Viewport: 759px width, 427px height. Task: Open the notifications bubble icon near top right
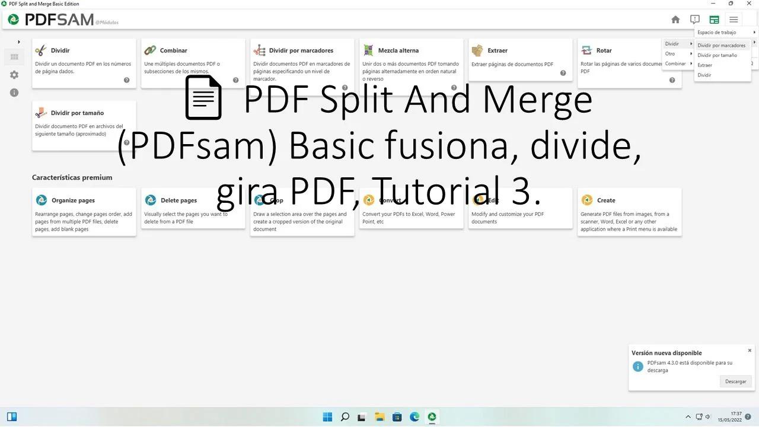[x=694, y=19]
